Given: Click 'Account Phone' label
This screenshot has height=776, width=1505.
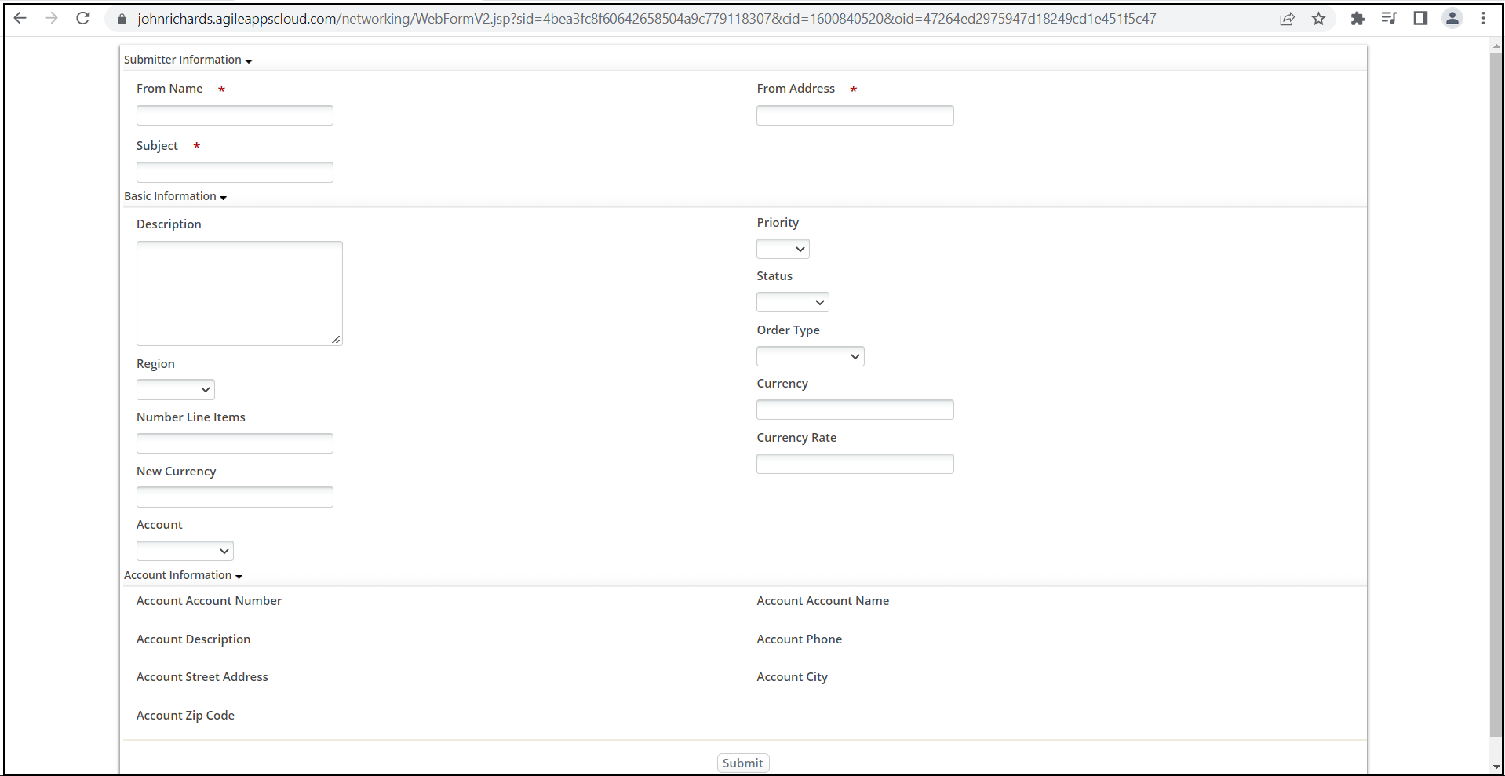Looking at the screenshot, I should tap(800, 639).
